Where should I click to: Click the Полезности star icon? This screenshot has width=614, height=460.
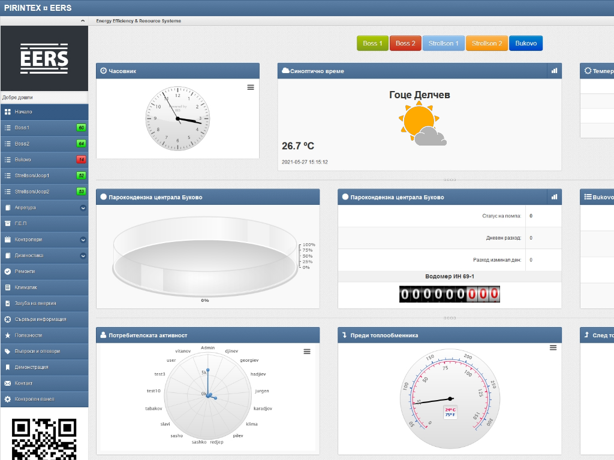click(x=7, y=335)
